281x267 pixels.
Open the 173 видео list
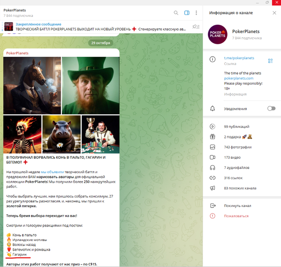(x=232, y=157)
